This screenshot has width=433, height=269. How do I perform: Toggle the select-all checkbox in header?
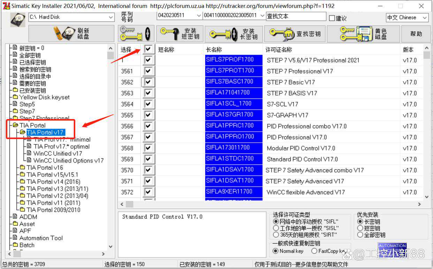point(148,49)
